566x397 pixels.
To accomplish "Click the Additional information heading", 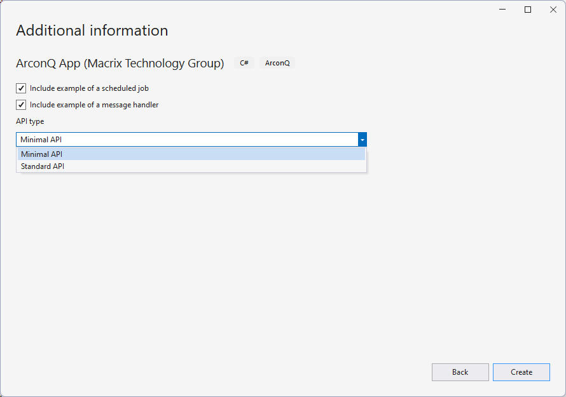I will click(x=92, y=30).
